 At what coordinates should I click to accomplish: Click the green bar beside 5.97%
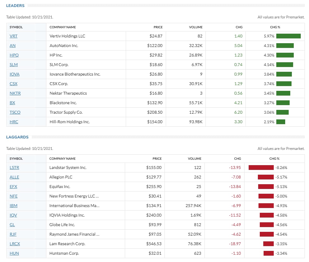point(288,36)
